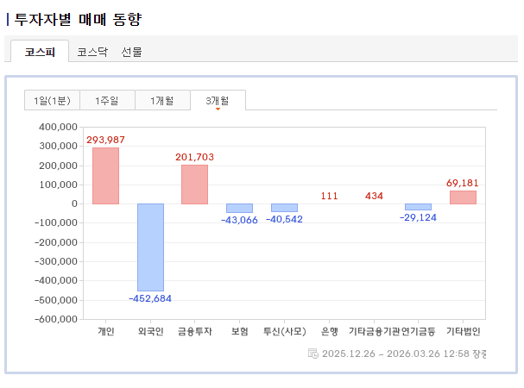Click the active 3개월 period tab
The image size is (524, 388).
(218, 101)
